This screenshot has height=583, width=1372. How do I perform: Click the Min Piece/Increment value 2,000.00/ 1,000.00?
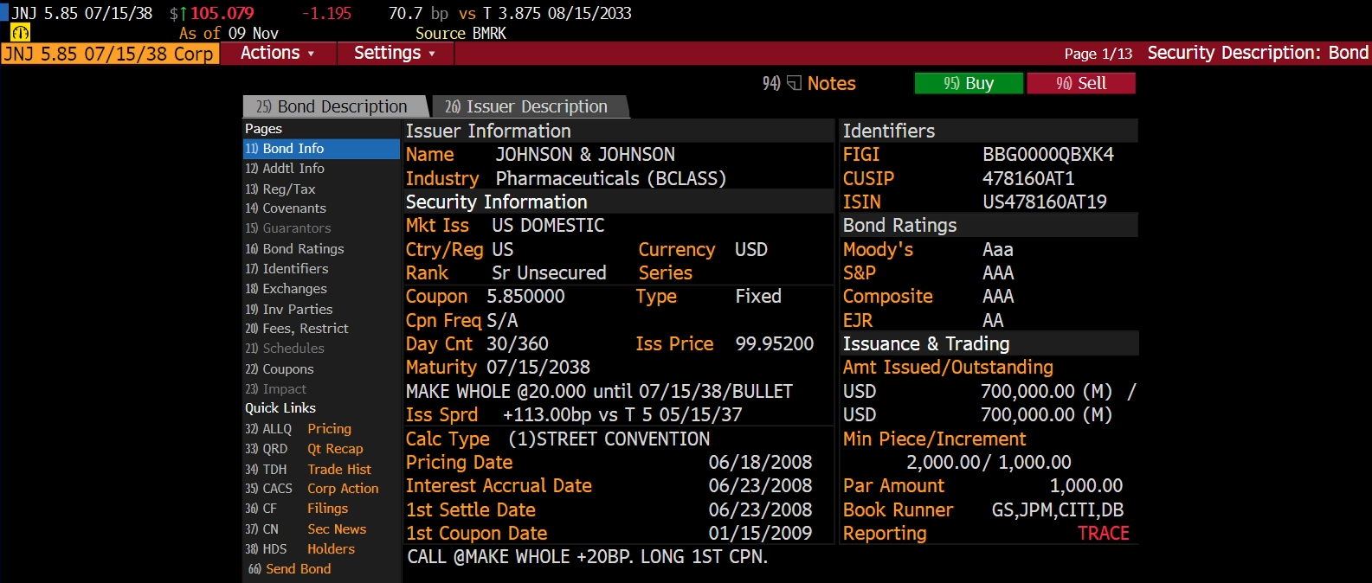pos(989,462)
